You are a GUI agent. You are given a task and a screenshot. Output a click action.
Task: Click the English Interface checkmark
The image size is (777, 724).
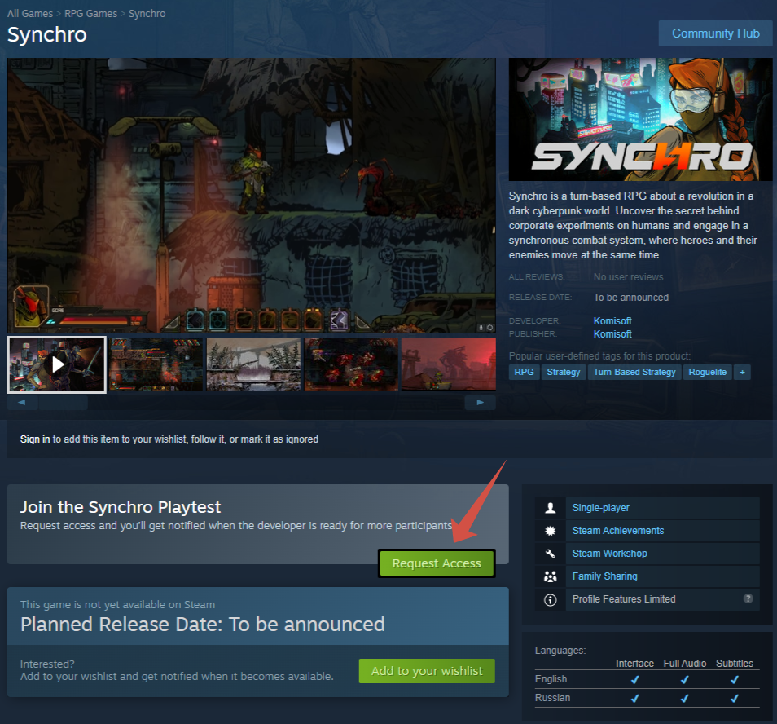(634, 679)
